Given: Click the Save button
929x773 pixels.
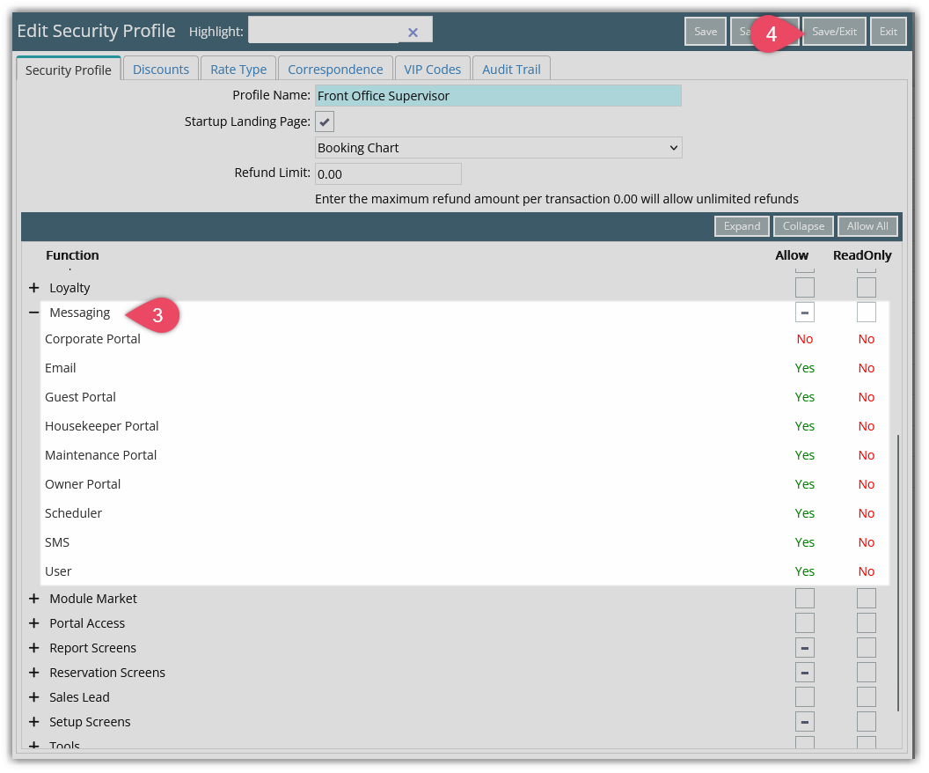Looking at the screenshot, I should point(706,32).
